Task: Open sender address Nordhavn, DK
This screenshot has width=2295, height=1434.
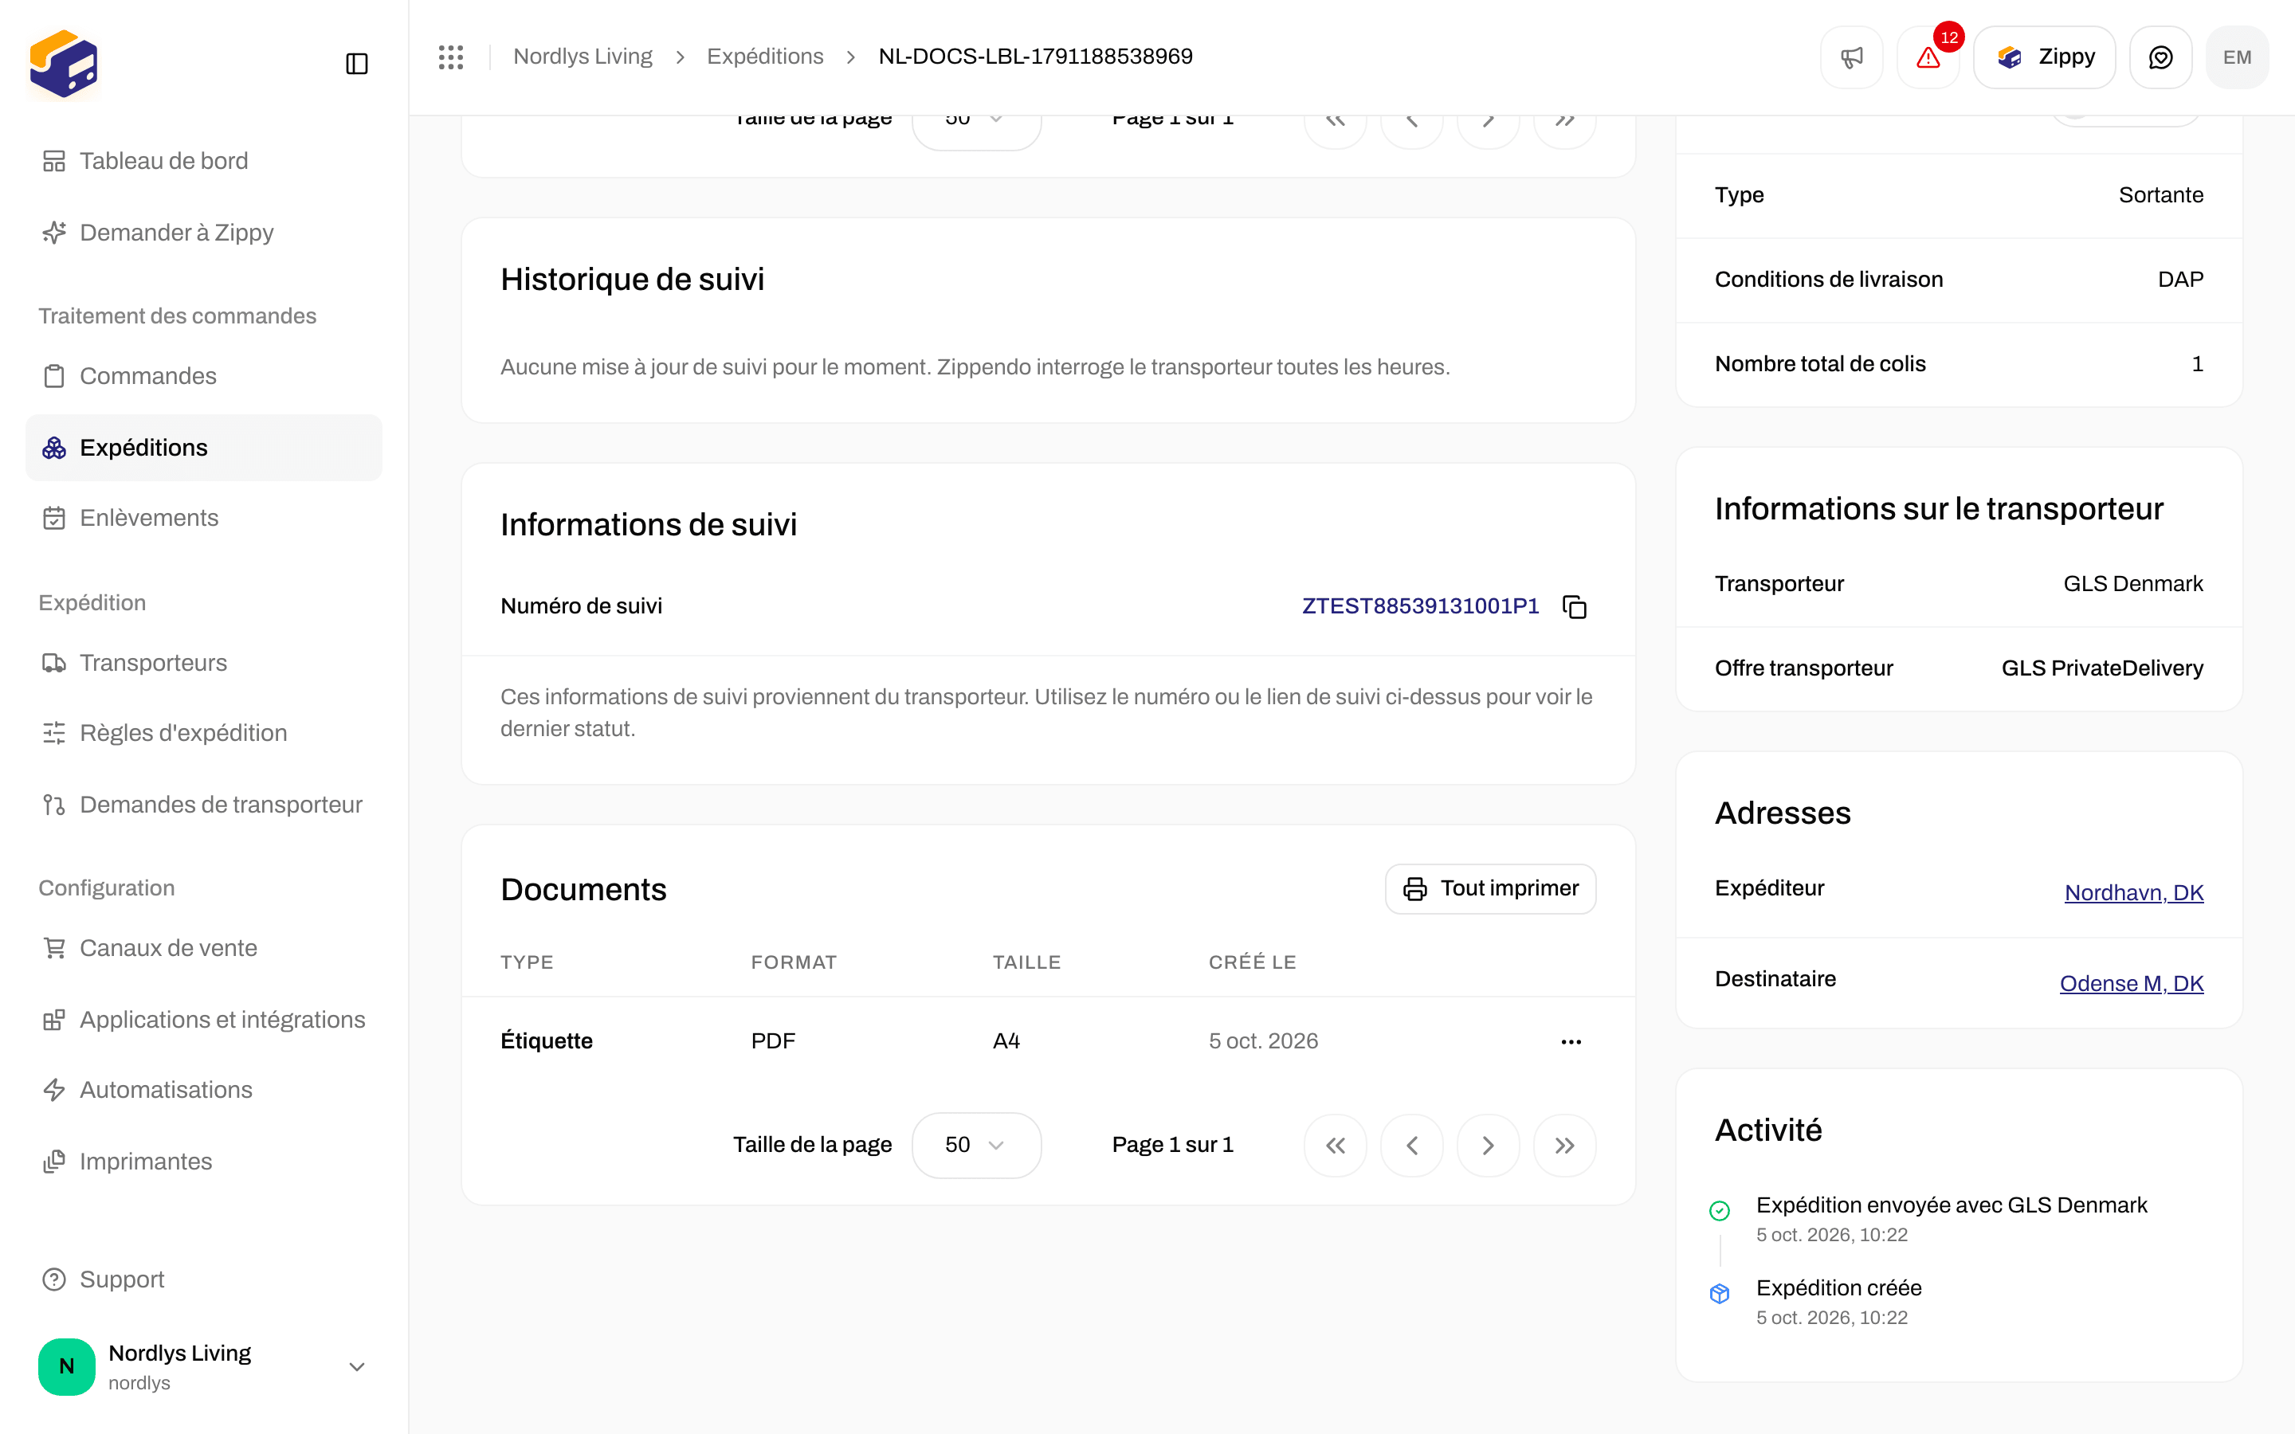Action: coord(2134,892)
